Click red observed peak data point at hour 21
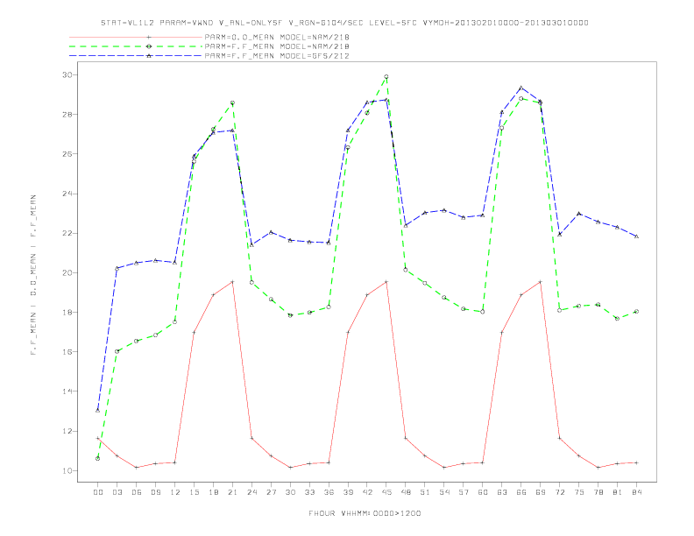Viewport: 694px width, 536px height. tap(232, 282)
